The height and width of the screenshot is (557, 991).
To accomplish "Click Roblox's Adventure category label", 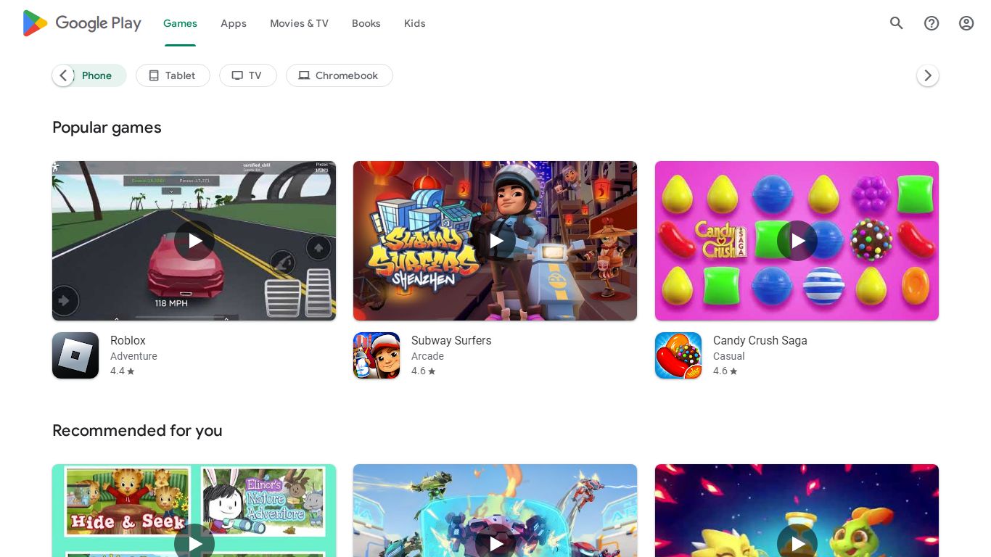I will [133, 356].
